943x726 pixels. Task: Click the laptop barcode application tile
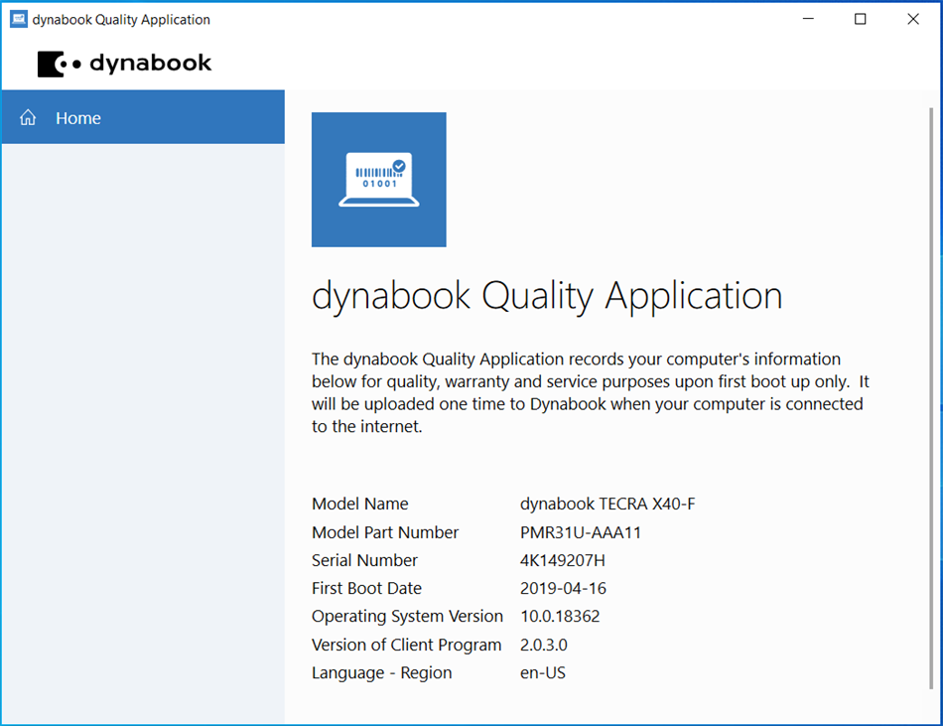[x=379, y=179]
